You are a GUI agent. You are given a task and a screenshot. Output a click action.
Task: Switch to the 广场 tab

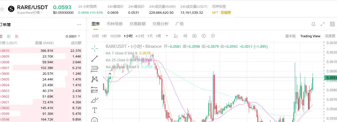pos(180,23)
